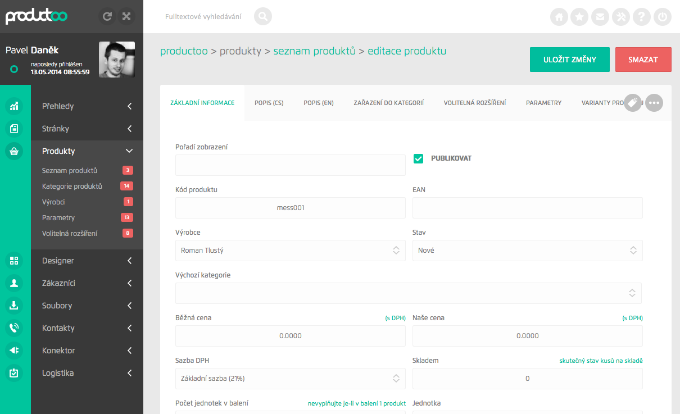The image size is (680, 414).
Task: Click the refresh icon in top sidebar
Action: [107, 16]
